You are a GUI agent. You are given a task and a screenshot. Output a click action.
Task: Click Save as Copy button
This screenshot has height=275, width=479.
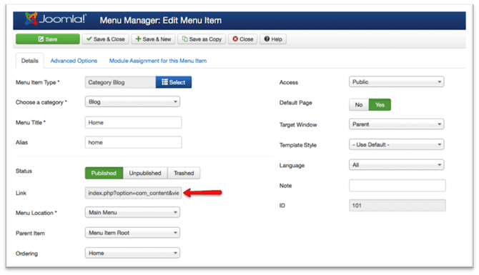tap(202, 39)
